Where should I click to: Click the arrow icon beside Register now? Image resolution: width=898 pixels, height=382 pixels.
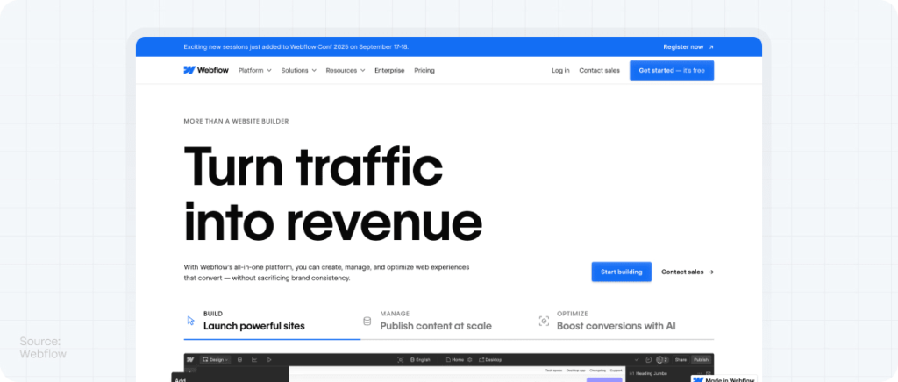tap(711, 47)
